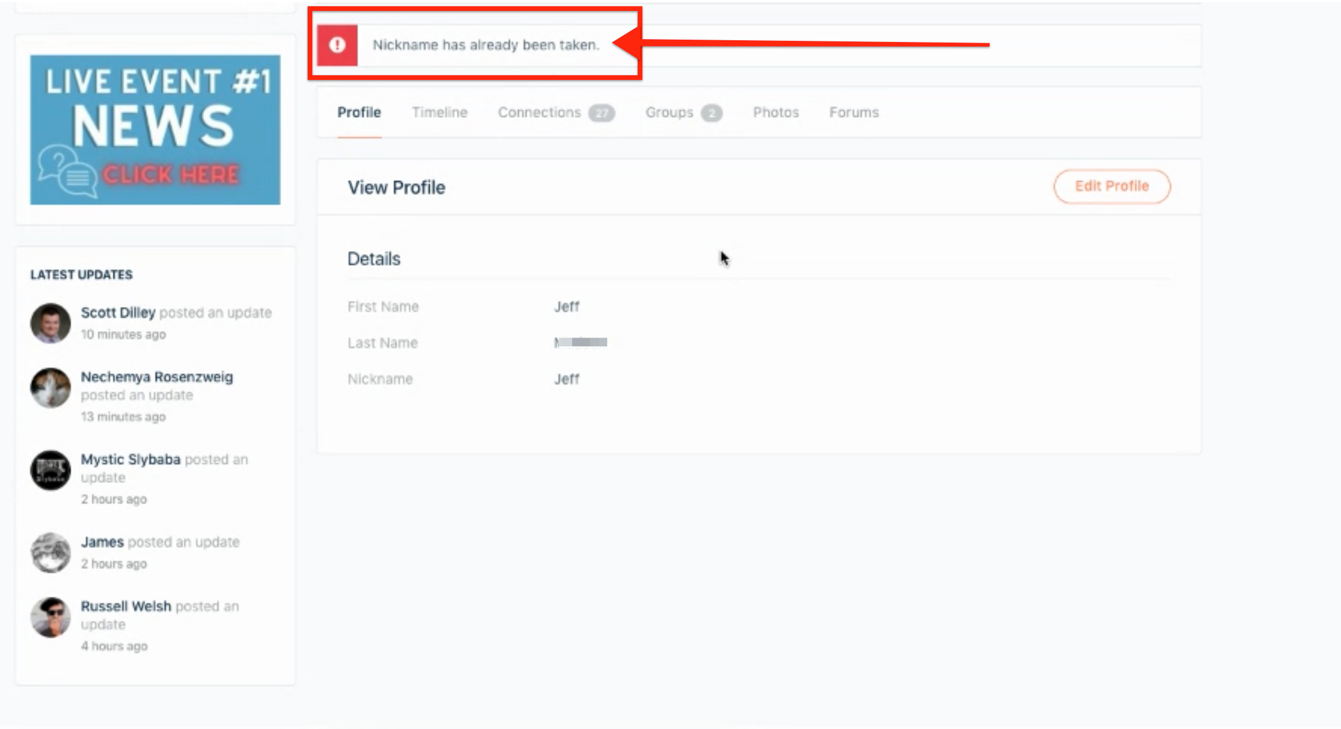The height and width of the screenshot is (729, 1341).
Task: Switch to the Photos tab
Action: tap(776, 113)
